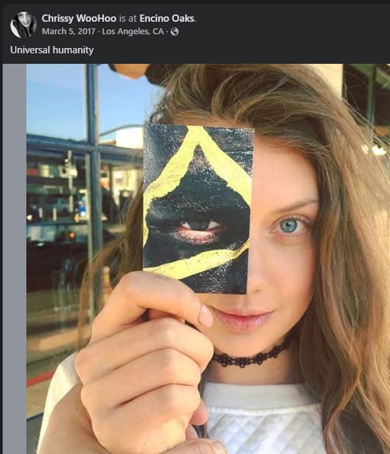Click the Los Angeles, CA location text
The image size is (390, 454).
[x=133, y=32]
